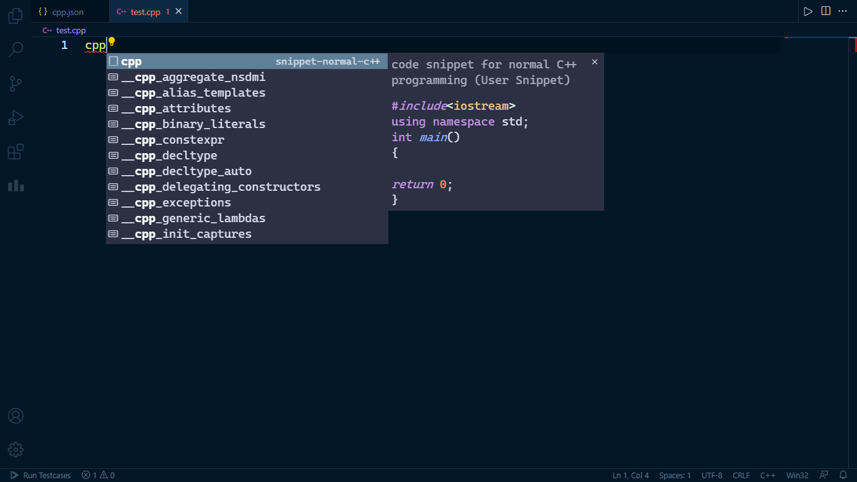
Task: Open notifications bell in status bar
Action: click(x=843, y=475)
